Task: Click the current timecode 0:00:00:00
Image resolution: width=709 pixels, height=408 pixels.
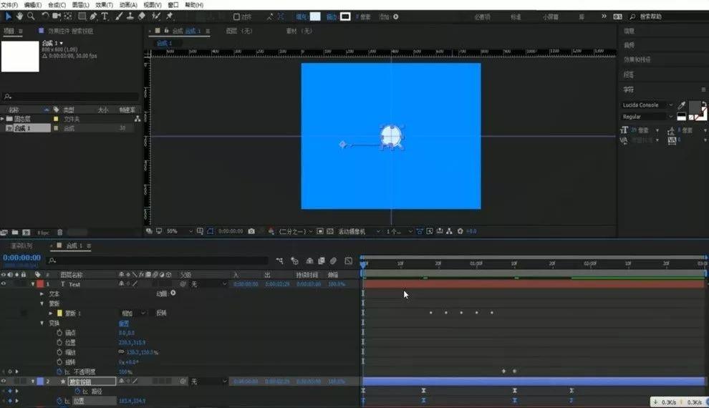Action: [21, 258]
